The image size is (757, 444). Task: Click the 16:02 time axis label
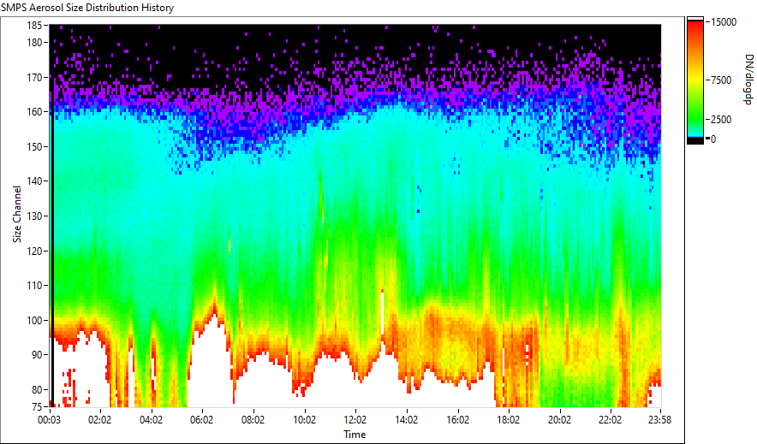point(457,420)
